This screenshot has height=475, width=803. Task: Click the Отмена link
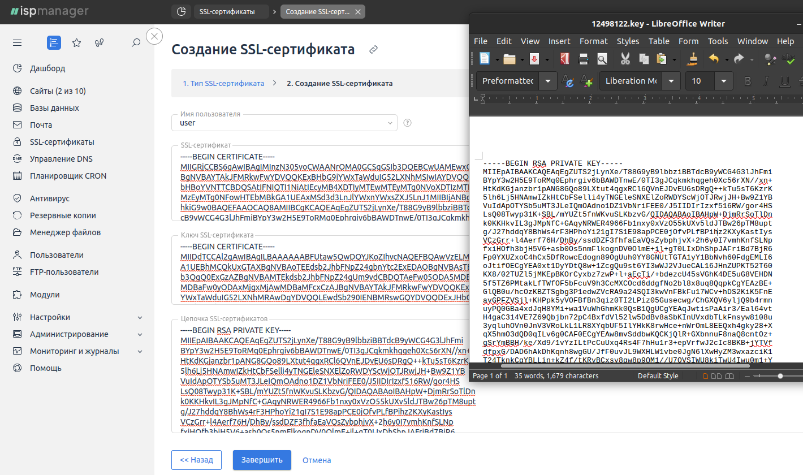[x=317, y=460]
